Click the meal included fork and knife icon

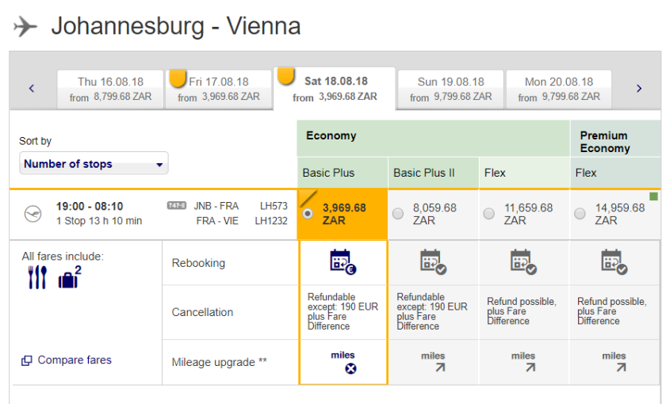pos(37,277)
